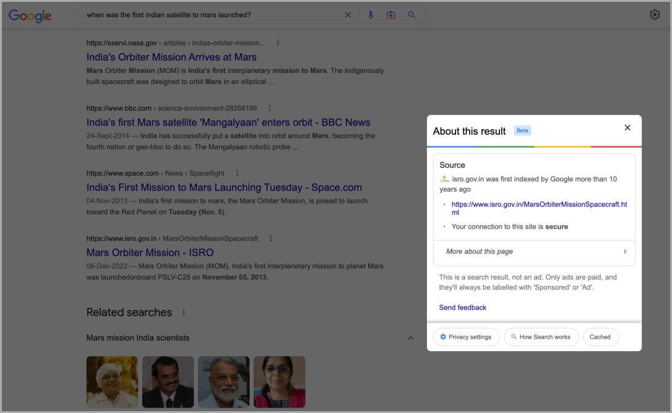Close the About this result panel

[627, 127]
